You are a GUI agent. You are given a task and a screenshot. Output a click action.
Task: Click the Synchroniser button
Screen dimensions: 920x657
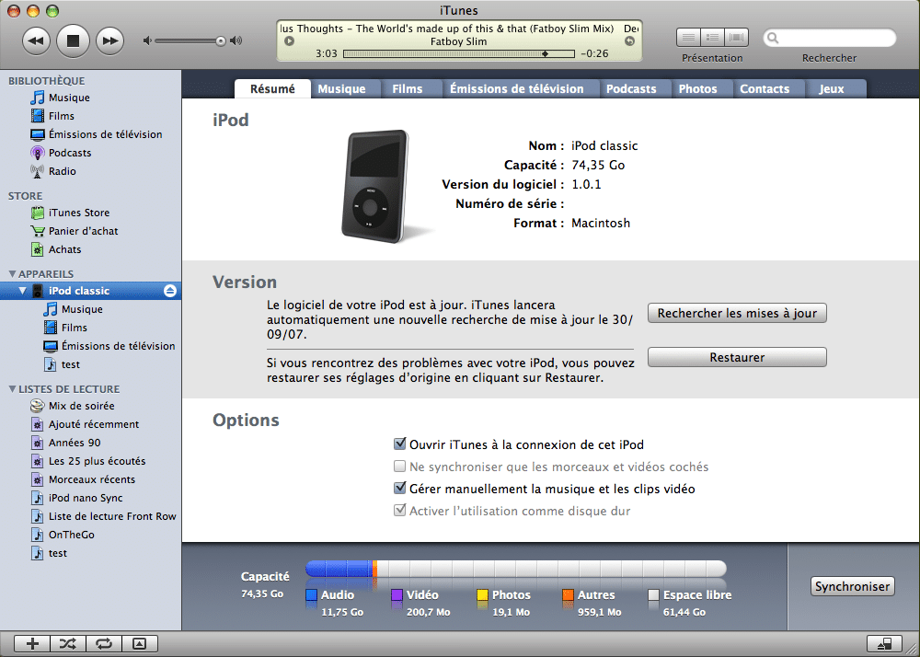[853, 586]
